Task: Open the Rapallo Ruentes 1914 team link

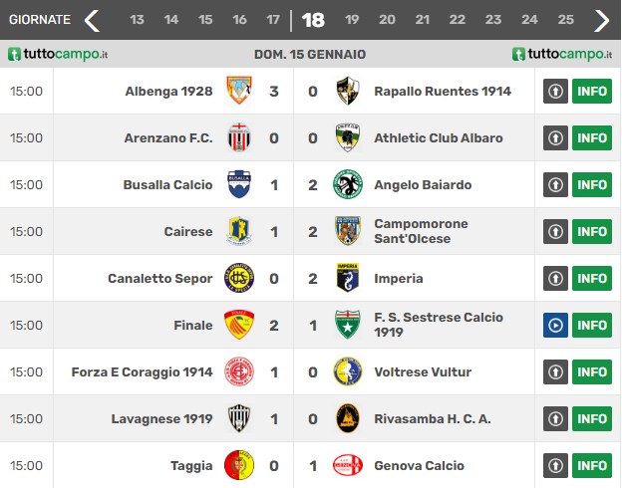Action: (443, 92)
